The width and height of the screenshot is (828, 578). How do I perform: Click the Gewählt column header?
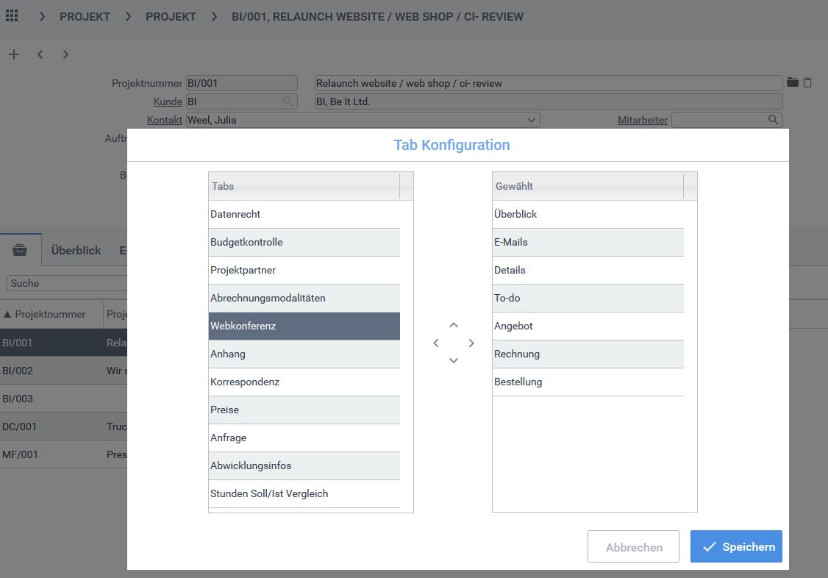[588, 186]
